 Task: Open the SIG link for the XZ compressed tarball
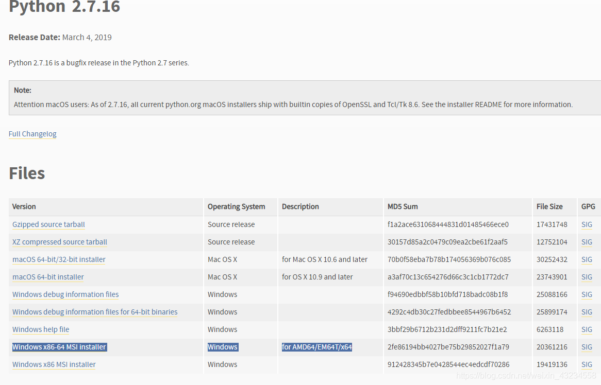(587, 242)
